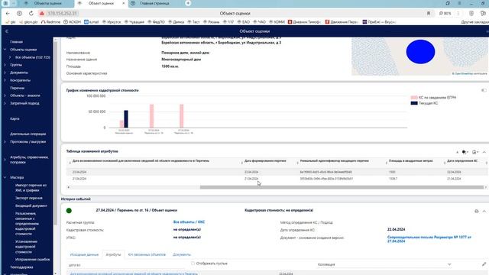The image size is (489, 275).
Task: Close the active "Объект оценки" browser tab
Action: [124, 3]
